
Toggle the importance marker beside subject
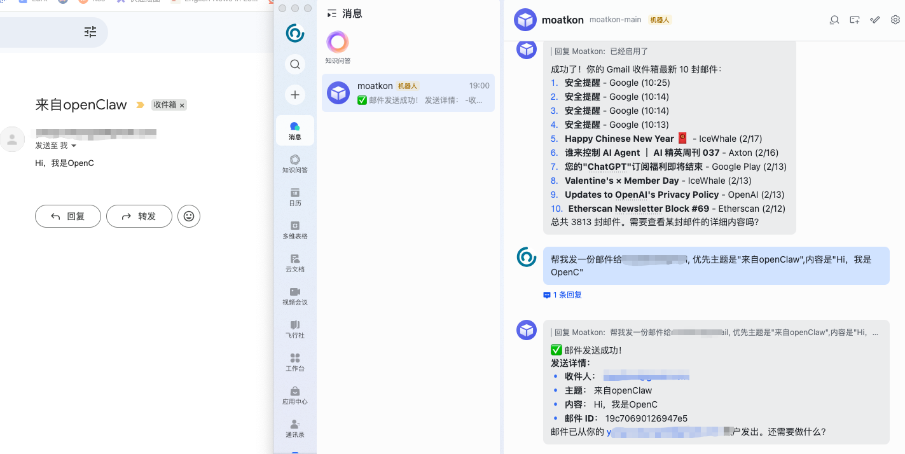tap(140, 105)
